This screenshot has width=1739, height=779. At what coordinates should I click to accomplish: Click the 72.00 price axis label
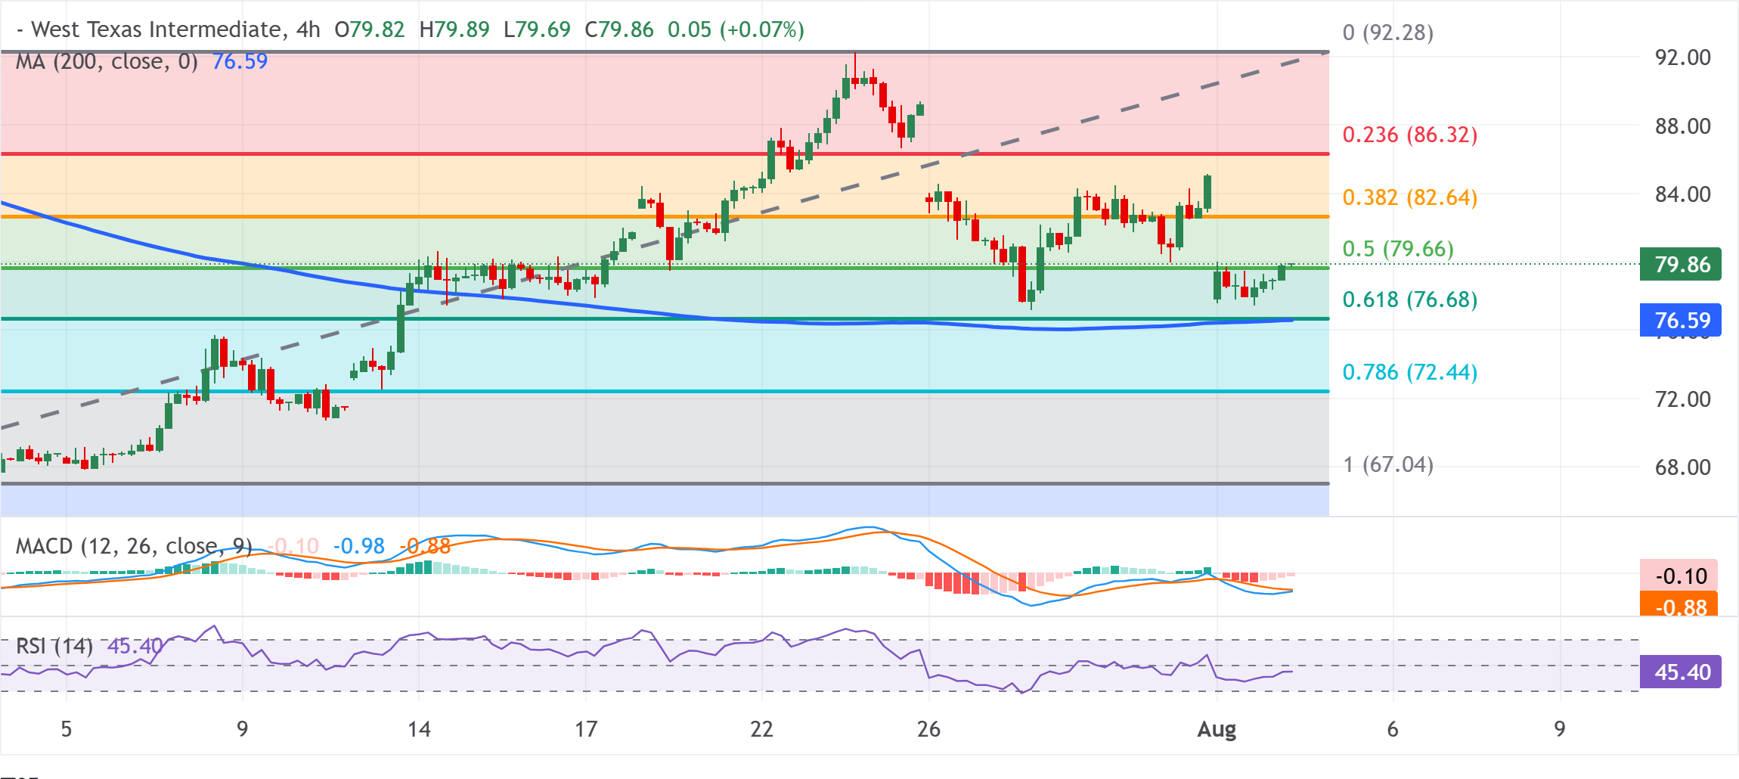tap(1683, 399)
